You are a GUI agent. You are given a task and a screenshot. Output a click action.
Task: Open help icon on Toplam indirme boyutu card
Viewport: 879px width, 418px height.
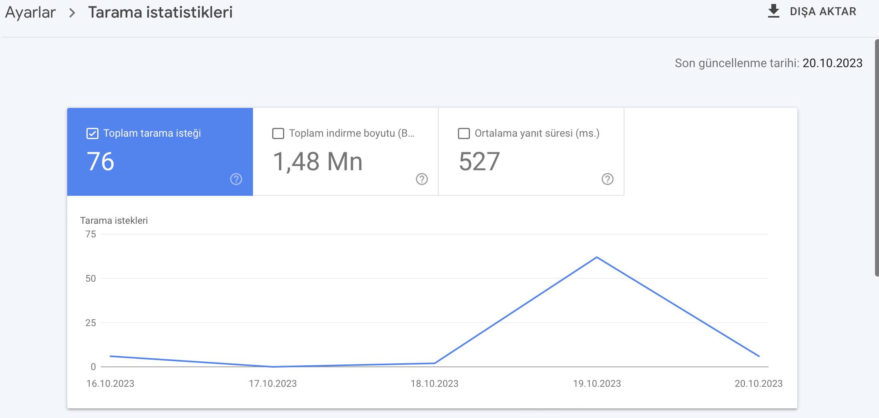pos(422,179)
